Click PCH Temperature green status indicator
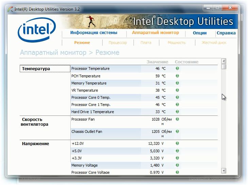The image size is (248, 185). [177, 76]
